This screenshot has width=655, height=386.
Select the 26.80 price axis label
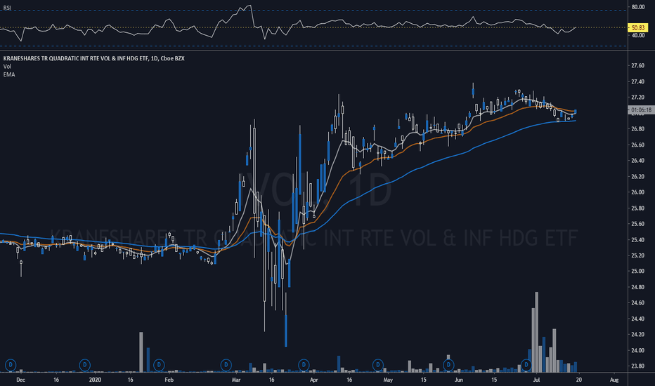pyautogui.click(x=638, y=129)
